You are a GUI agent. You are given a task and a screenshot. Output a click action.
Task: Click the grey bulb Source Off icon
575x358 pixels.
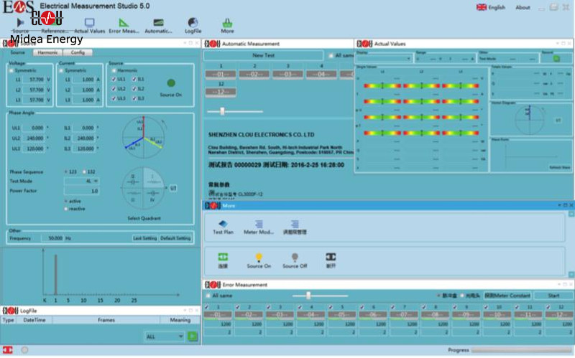pos(295,257)
